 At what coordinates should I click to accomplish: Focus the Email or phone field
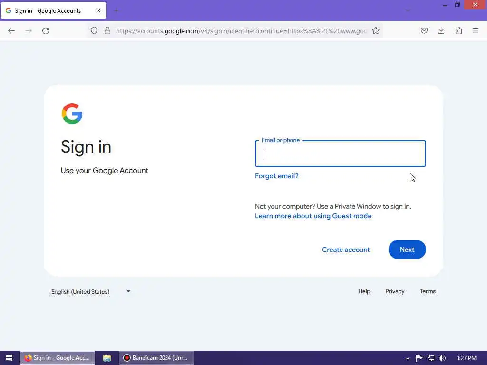tap(341, 154)
